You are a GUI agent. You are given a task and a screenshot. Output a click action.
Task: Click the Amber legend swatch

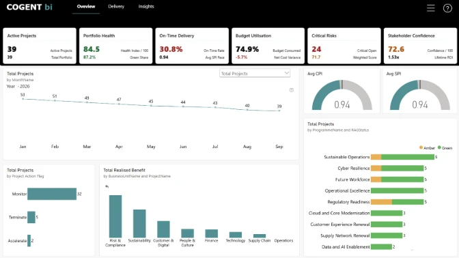[421, 147]
